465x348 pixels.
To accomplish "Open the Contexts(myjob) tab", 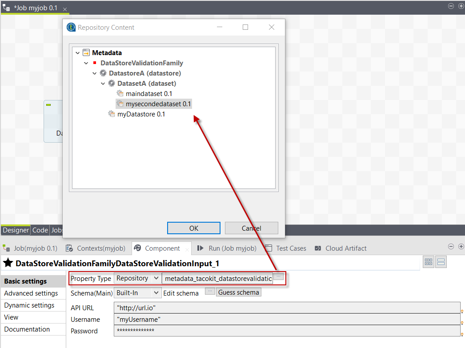I will tap(96, 248).
